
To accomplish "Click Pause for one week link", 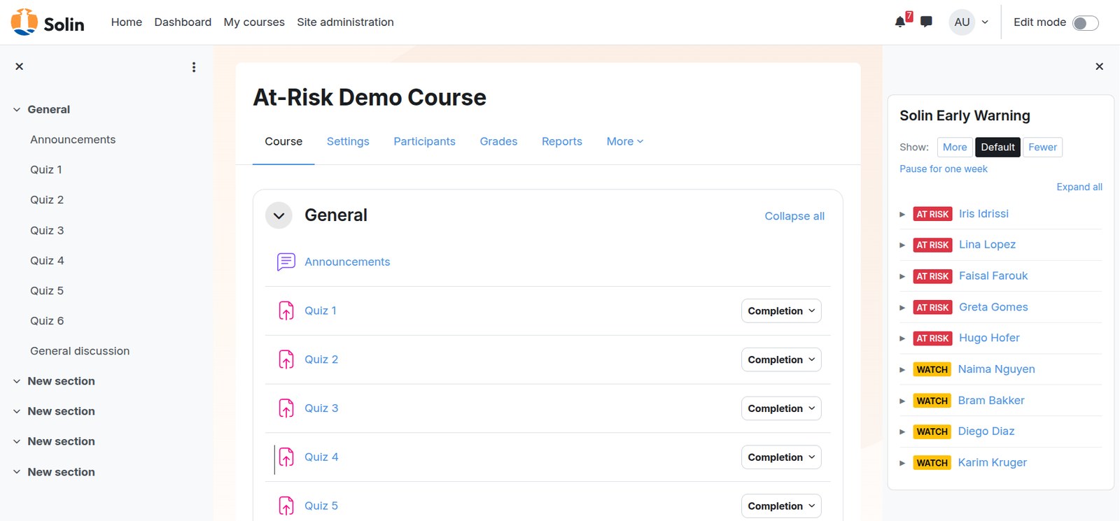I will (x=944, y=169).
